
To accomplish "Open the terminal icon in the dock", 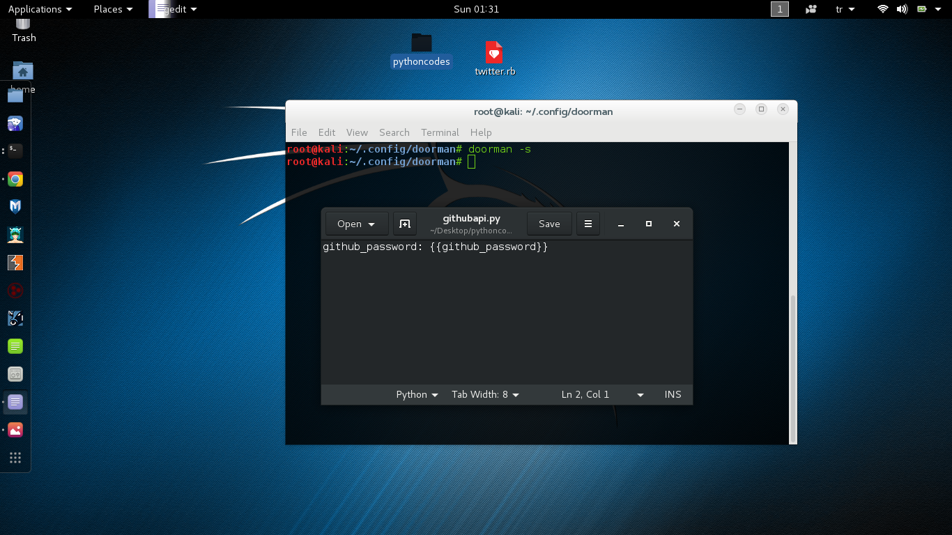I will pos(15,150).
